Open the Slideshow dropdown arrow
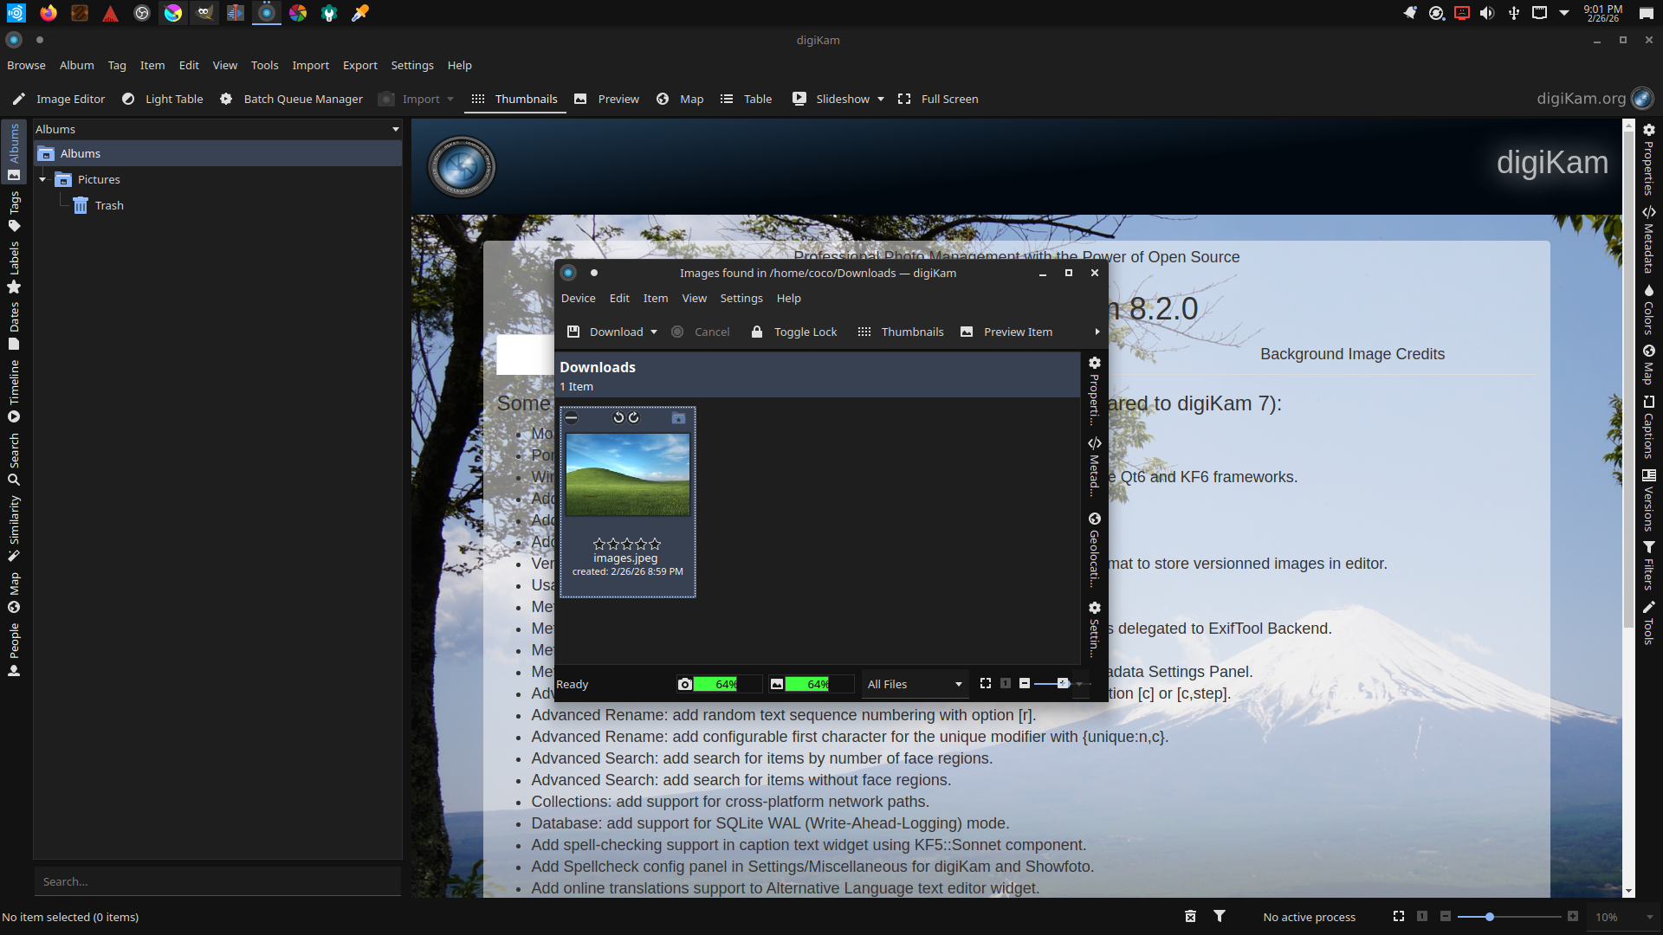The image size is (1663, 935). click(881, 100)
